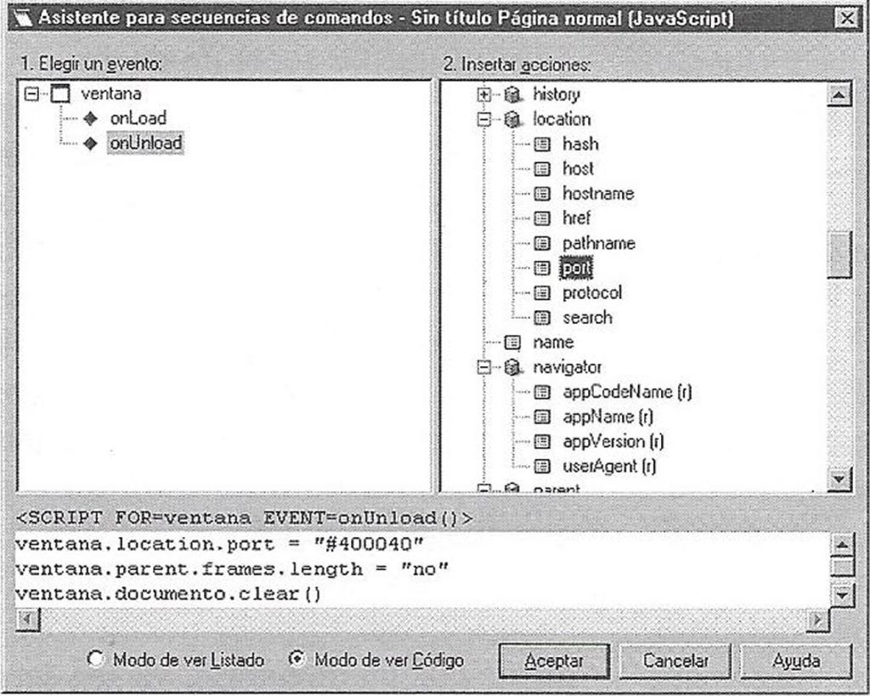
Task: Click the appVersion property icon
Action: 542,442
